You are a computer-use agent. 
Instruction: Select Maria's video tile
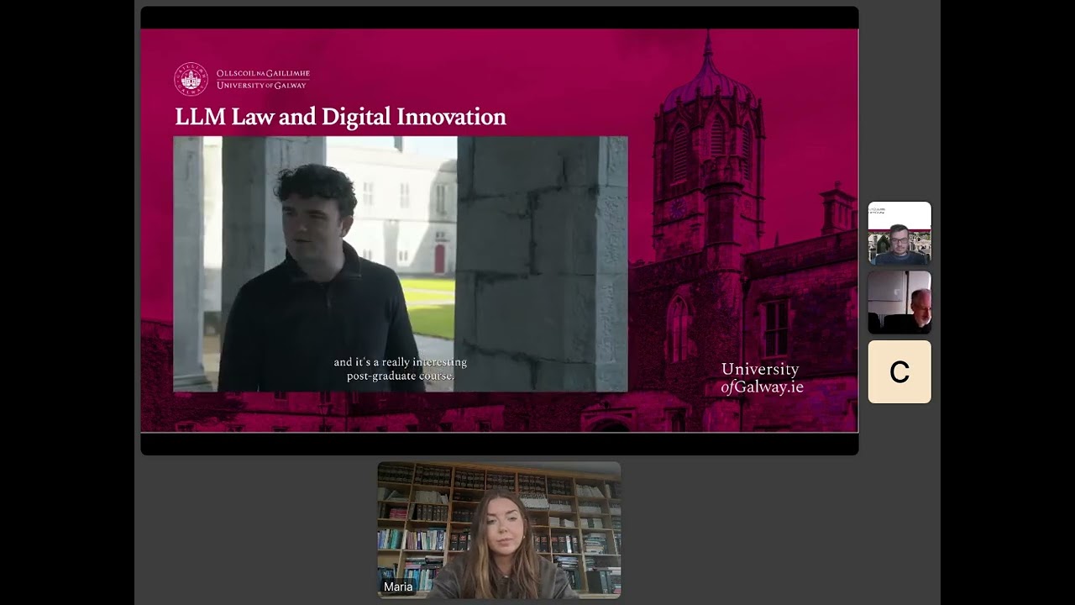[x=499, y=529]
